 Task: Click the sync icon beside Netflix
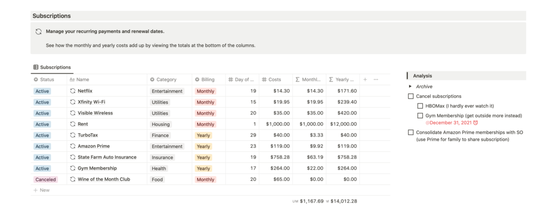point(73,91)
